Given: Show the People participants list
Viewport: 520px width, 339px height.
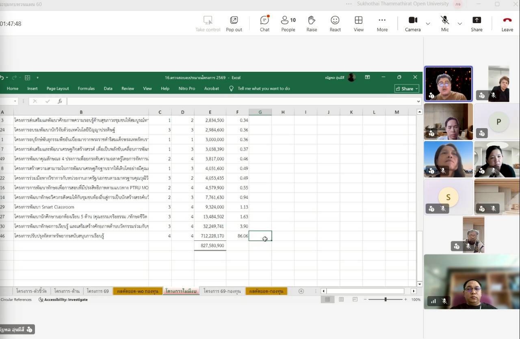Looking at the screenshot, I should pos(288,24).
